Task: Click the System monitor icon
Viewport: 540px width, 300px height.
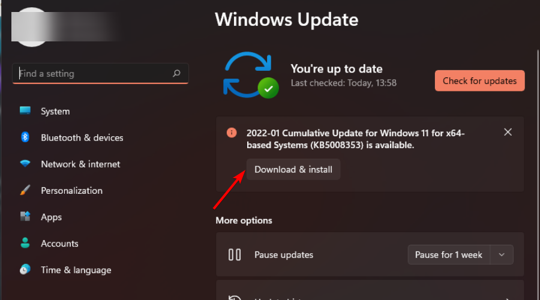Action: (25, 111)
